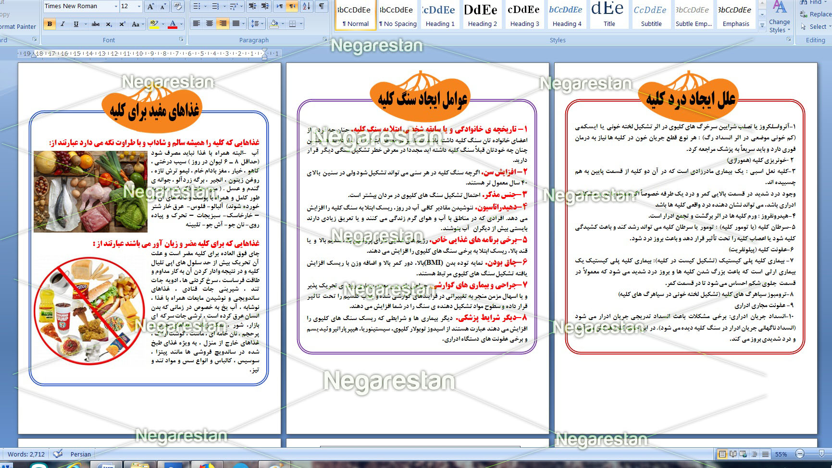The image size is (832, 468).
Task: Toggle Strikethrough formatting
Action: [x=96, y=24]
